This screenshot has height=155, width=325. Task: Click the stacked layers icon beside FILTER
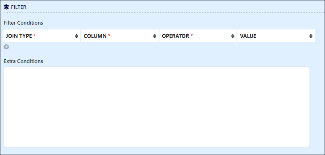pos(6,7)
